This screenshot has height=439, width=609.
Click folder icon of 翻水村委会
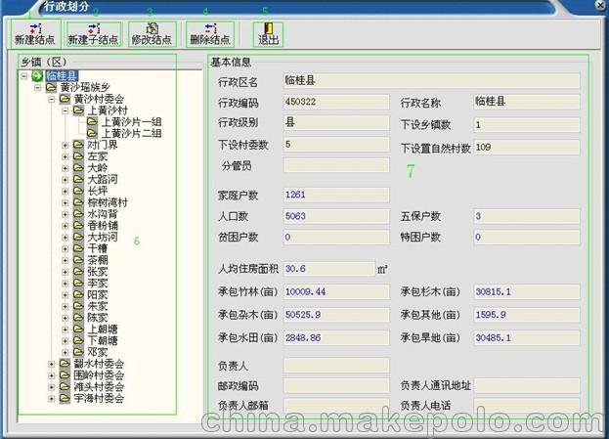coord(65,364)
